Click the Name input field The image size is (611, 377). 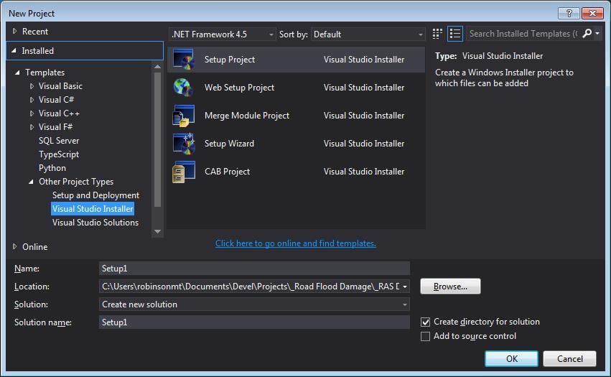pos(254,269)
